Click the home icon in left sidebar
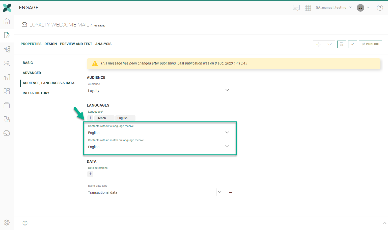388x230 pixels. (x=7, y=21)
